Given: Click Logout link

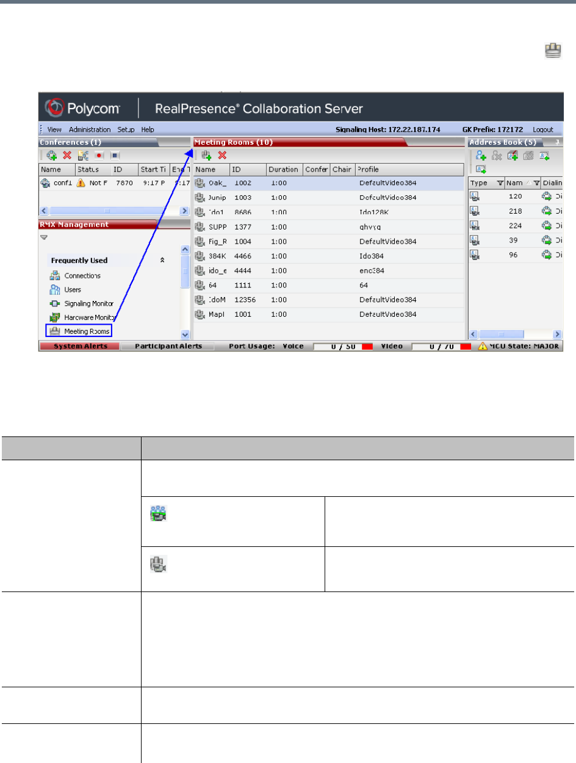Looking at the screenshot, I should pos(543,129).
